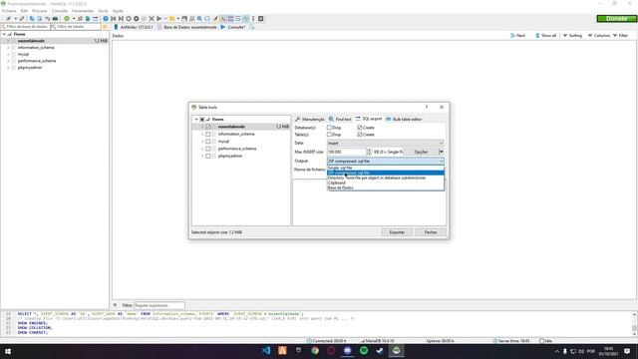Open Google Chrome from taskbar
The image size is (638, 359).
[315, 350]
